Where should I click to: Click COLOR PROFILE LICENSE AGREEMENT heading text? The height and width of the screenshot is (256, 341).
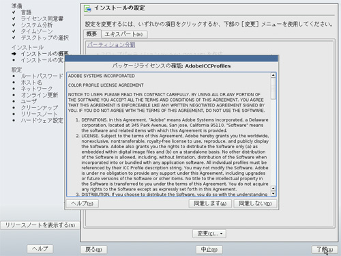pos(106,85)
